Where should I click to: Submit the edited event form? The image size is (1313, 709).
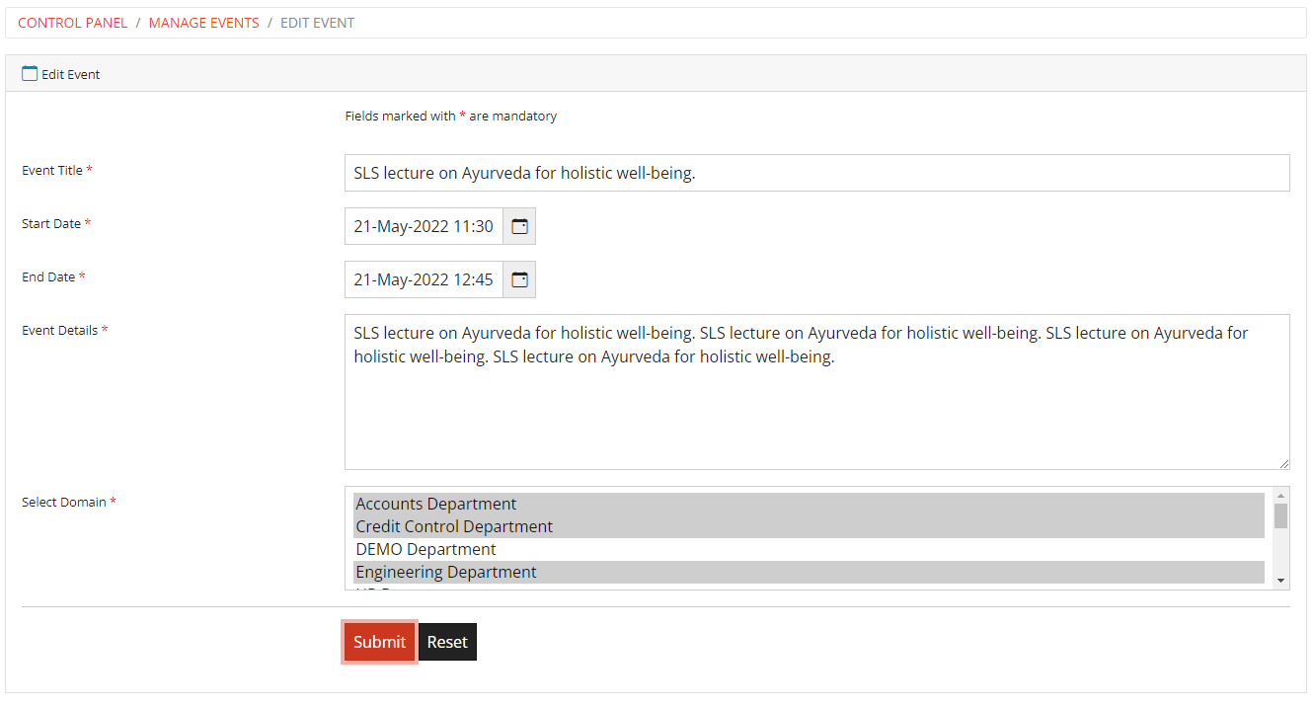[x=379, y=642]
